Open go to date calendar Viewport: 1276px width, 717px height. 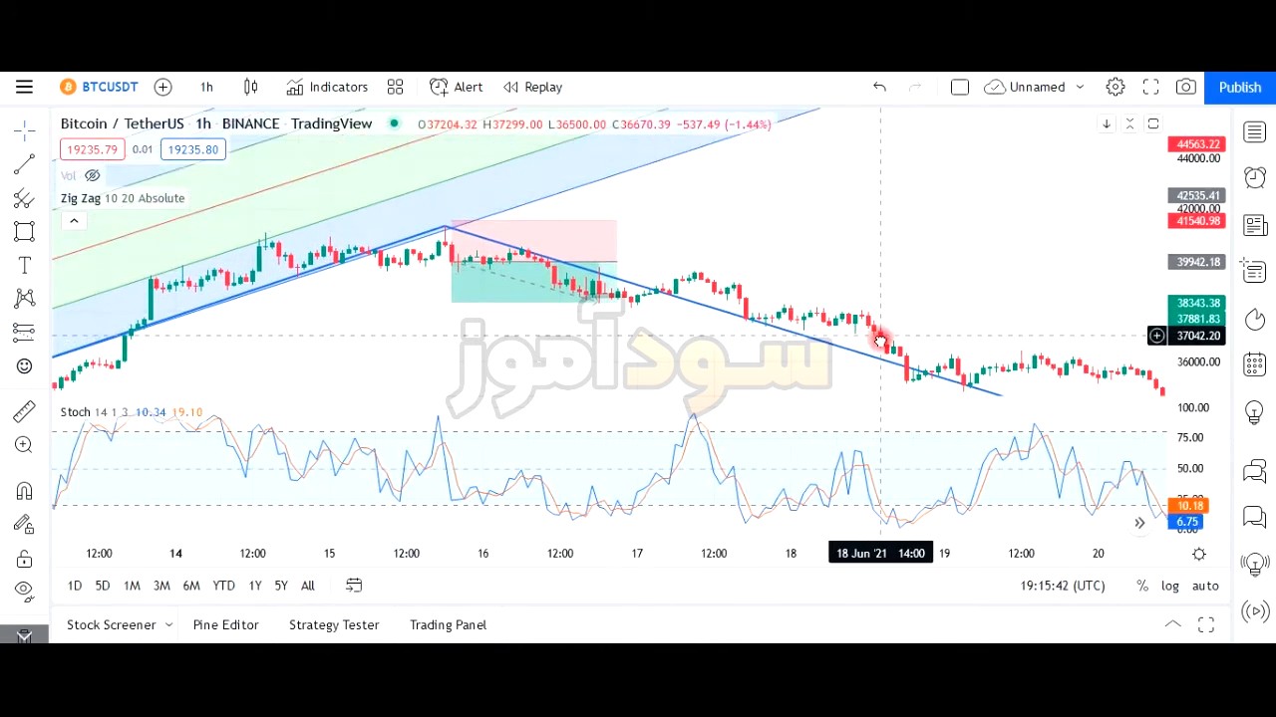354,586
